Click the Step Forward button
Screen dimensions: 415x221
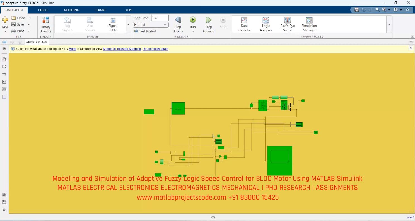[208, 24]
